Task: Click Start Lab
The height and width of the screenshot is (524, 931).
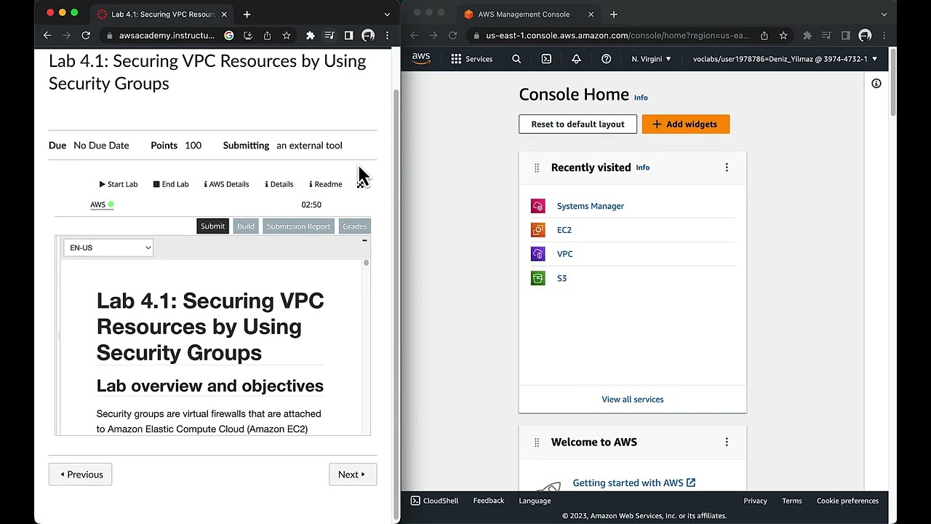Action: point(118,184)
